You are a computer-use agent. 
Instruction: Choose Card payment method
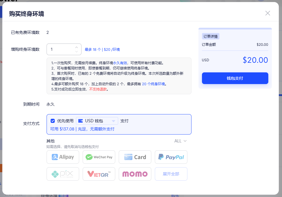click(135, 157)
